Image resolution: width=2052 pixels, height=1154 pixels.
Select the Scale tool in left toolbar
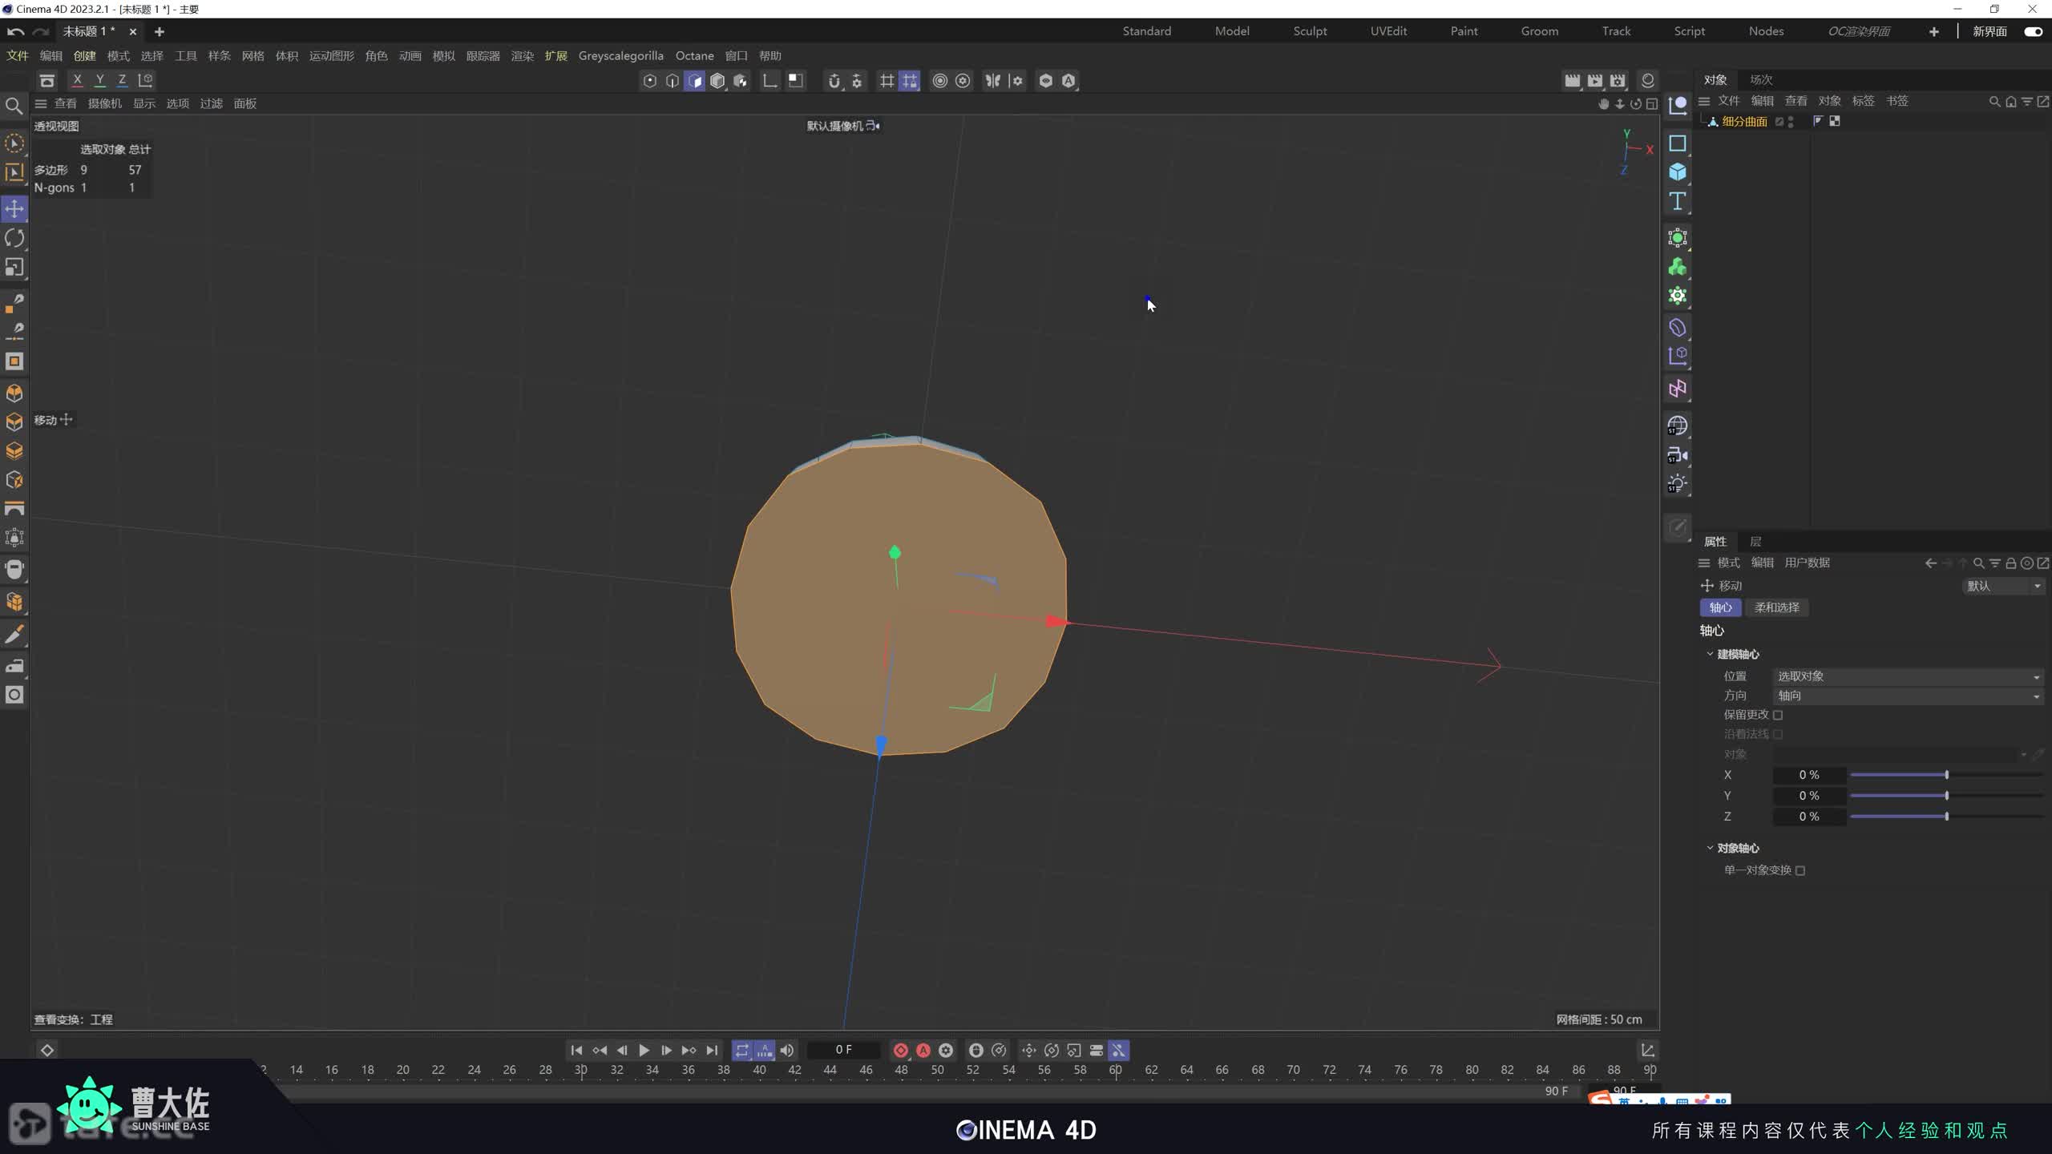[x=14, y=267]
